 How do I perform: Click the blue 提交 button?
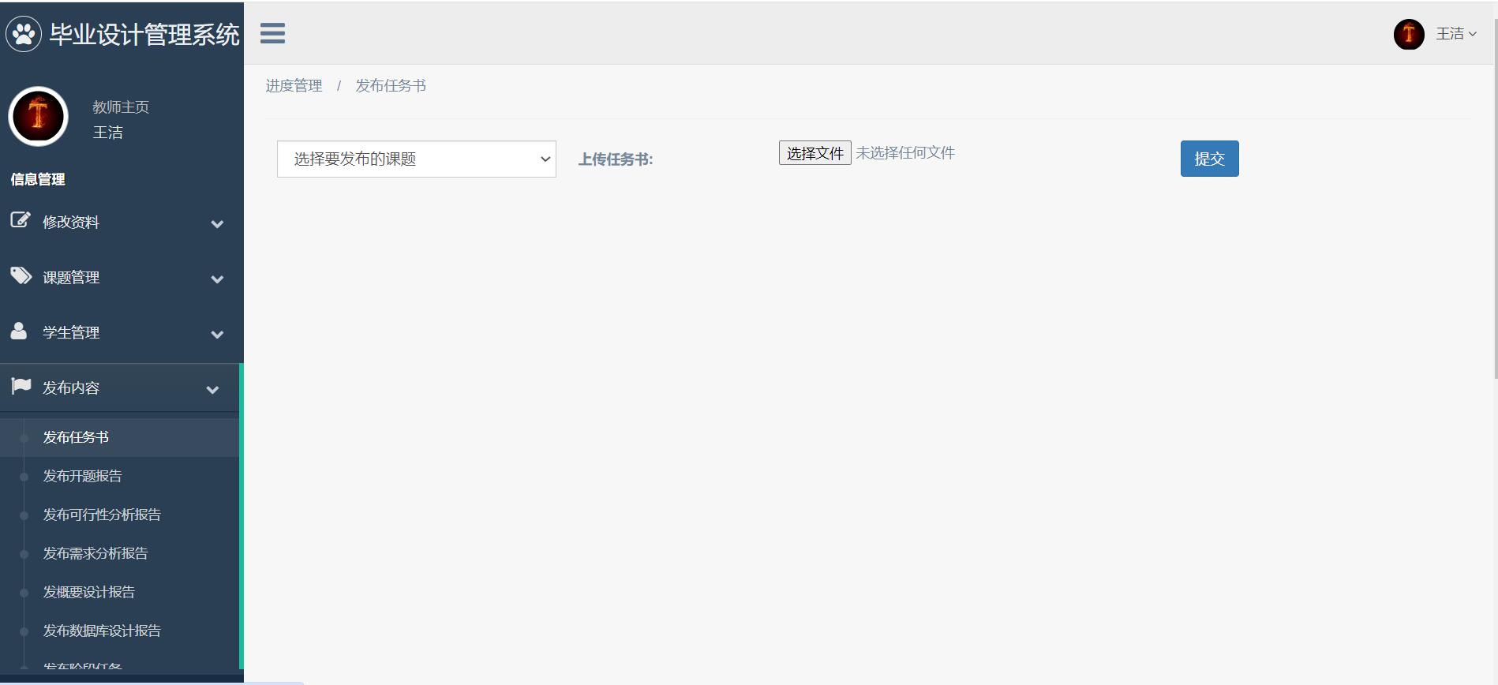[x=1209, y=159]
